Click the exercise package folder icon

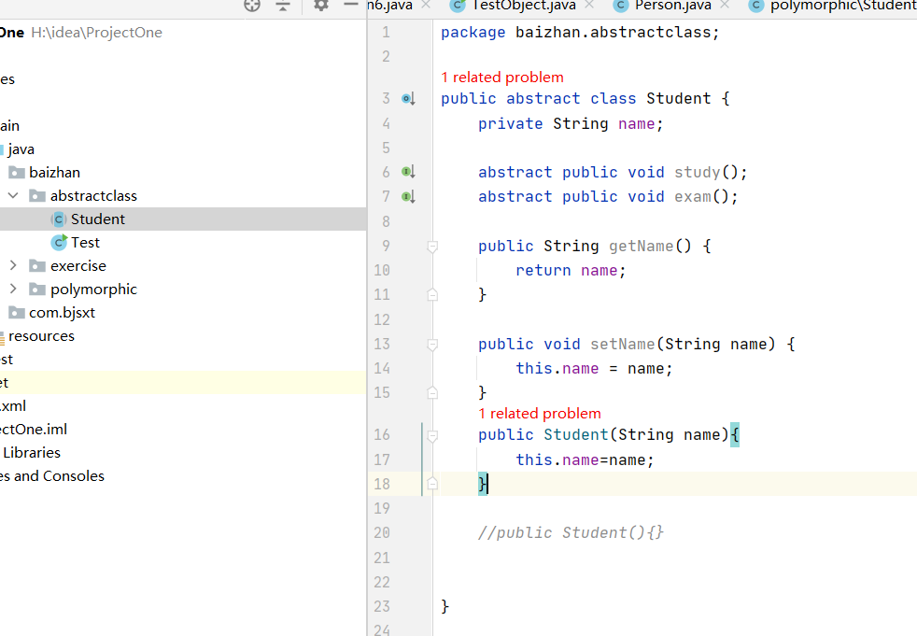38,266
